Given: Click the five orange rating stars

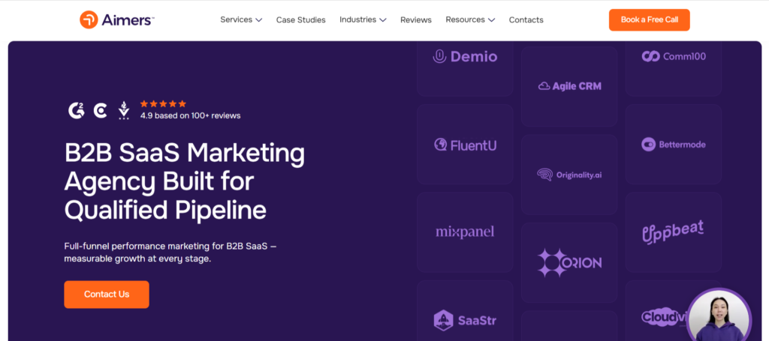Looking at the screenshot, I should pos(163,103).
